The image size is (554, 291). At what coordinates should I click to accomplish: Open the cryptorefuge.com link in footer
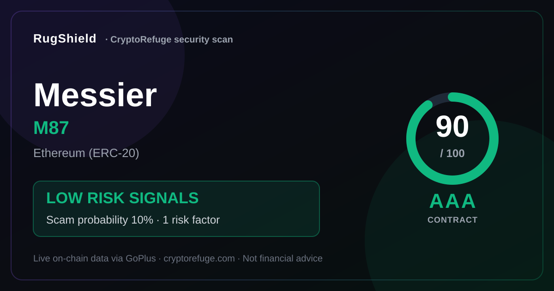(x=199, y=259)
